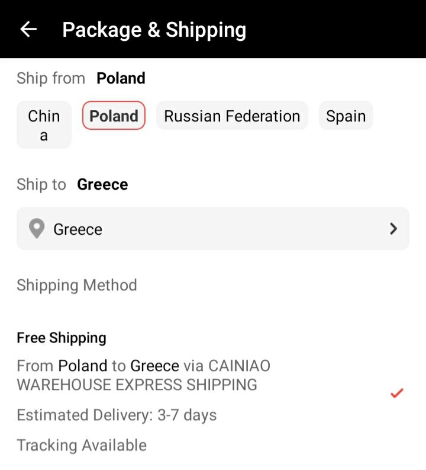This screenshot has width=426, height=470.
Task: Click the location pin icon
Action: coord(37,229)
